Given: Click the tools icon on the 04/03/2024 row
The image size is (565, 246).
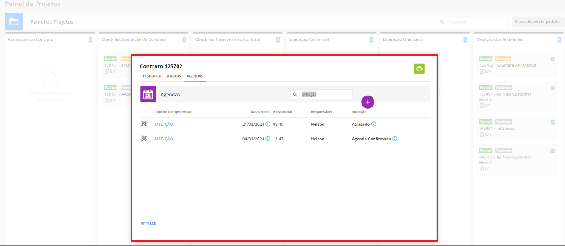Looking at the screenshot, I should point(144,139).
